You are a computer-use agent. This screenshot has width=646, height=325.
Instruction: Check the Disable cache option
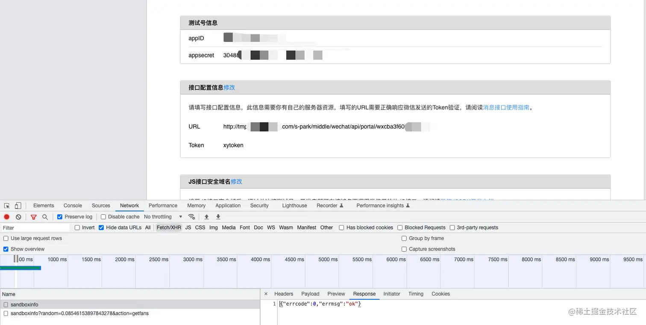pyautogui.click(x=103, y=217)
